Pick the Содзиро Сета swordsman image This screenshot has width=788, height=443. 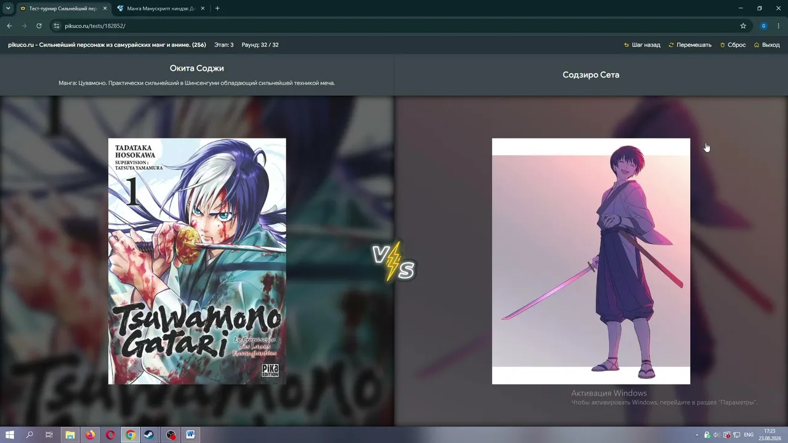[591, 261]
